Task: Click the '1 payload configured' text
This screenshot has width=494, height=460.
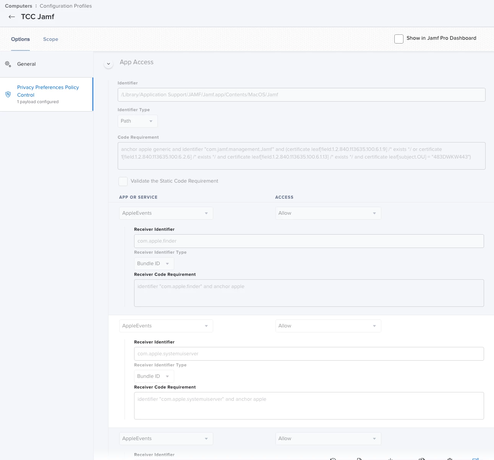Action: point(38,102)
